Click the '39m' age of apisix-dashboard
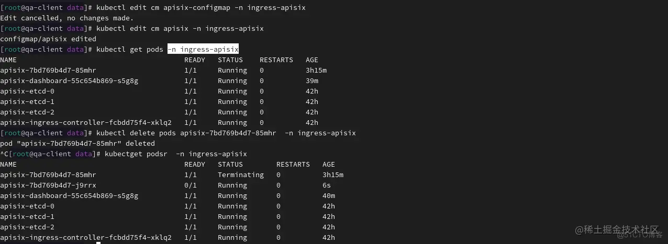This screenshot has width=668, height=244. pyautogui.click(x=312, y=81)
